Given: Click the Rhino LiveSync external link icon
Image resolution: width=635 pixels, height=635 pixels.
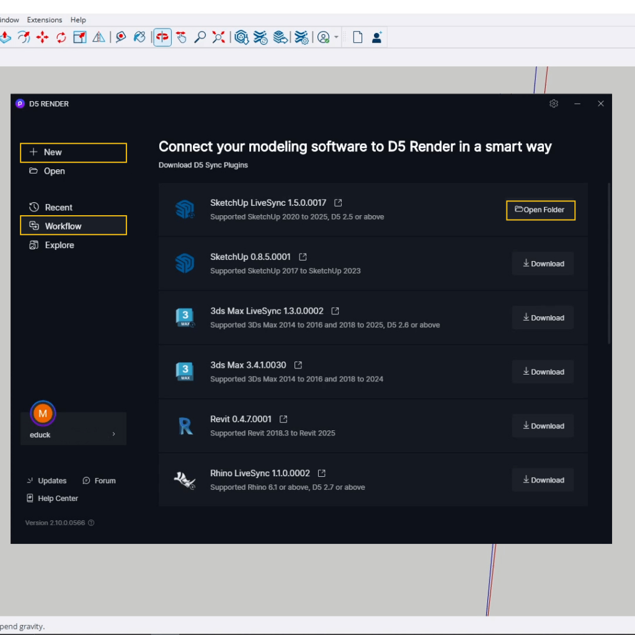Looking at the screenshot, I should [322, 473].
